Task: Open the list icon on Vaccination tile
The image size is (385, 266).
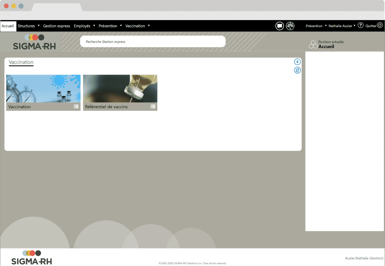Action: pos(76,106)
